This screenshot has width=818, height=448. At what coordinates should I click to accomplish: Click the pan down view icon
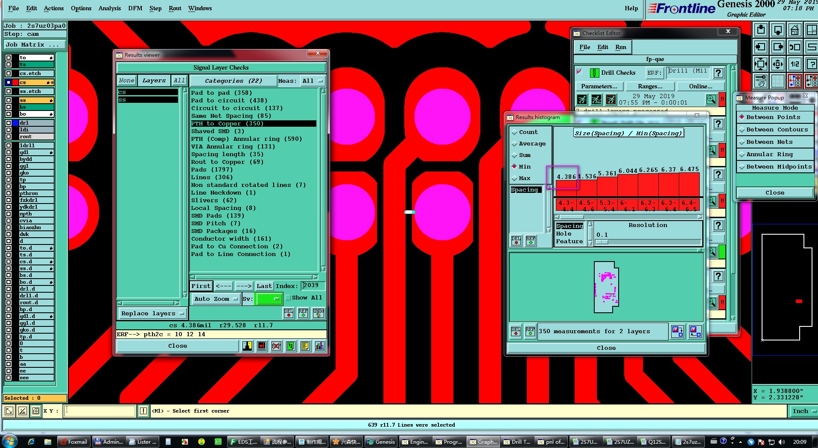pyautogui.click(x=777, y=30)
